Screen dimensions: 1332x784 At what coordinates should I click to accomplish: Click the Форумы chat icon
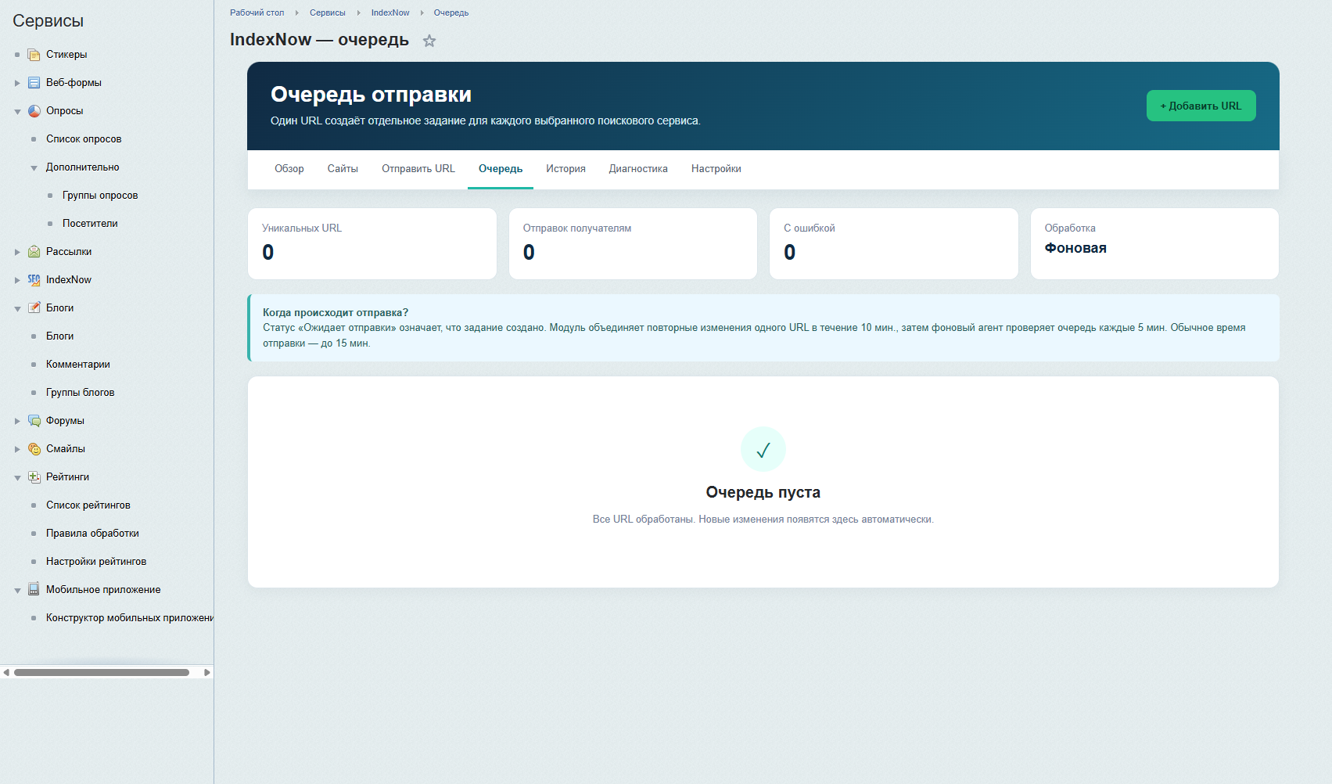[x=34, y=421]
